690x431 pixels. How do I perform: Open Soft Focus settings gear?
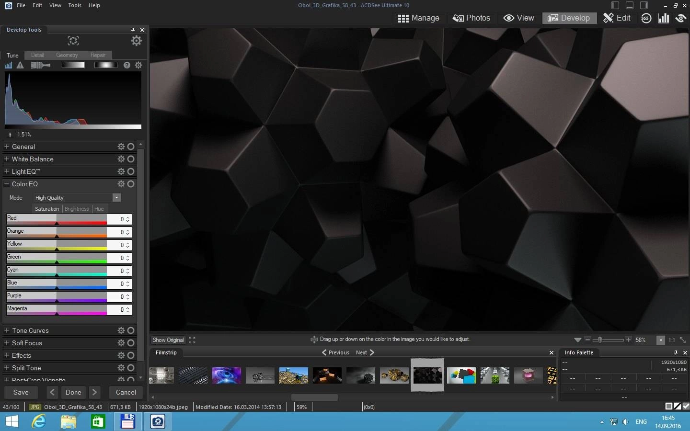click(x=121, y=343)
